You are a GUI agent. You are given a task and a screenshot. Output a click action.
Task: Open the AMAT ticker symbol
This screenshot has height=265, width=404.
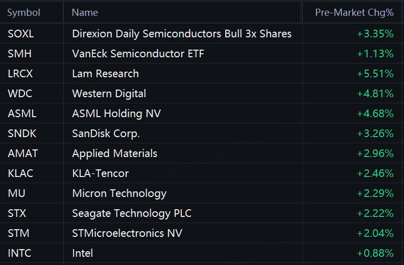[22, 153]
